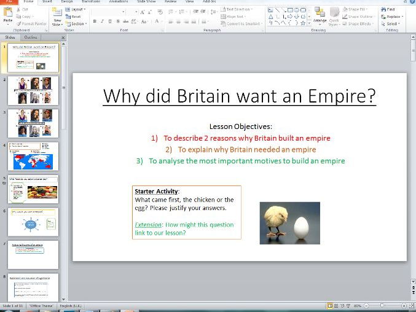Click the Paste clipboard icon

(x=8, y=12)
